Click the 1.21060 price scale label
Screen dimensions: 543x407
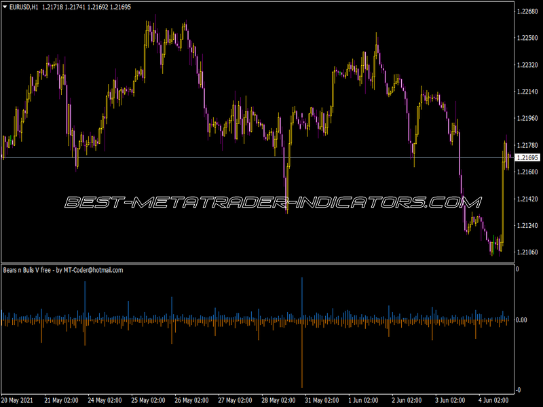527,252
